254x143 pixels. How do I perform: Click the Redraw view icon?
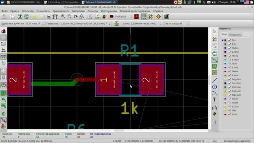coord(75,16)
